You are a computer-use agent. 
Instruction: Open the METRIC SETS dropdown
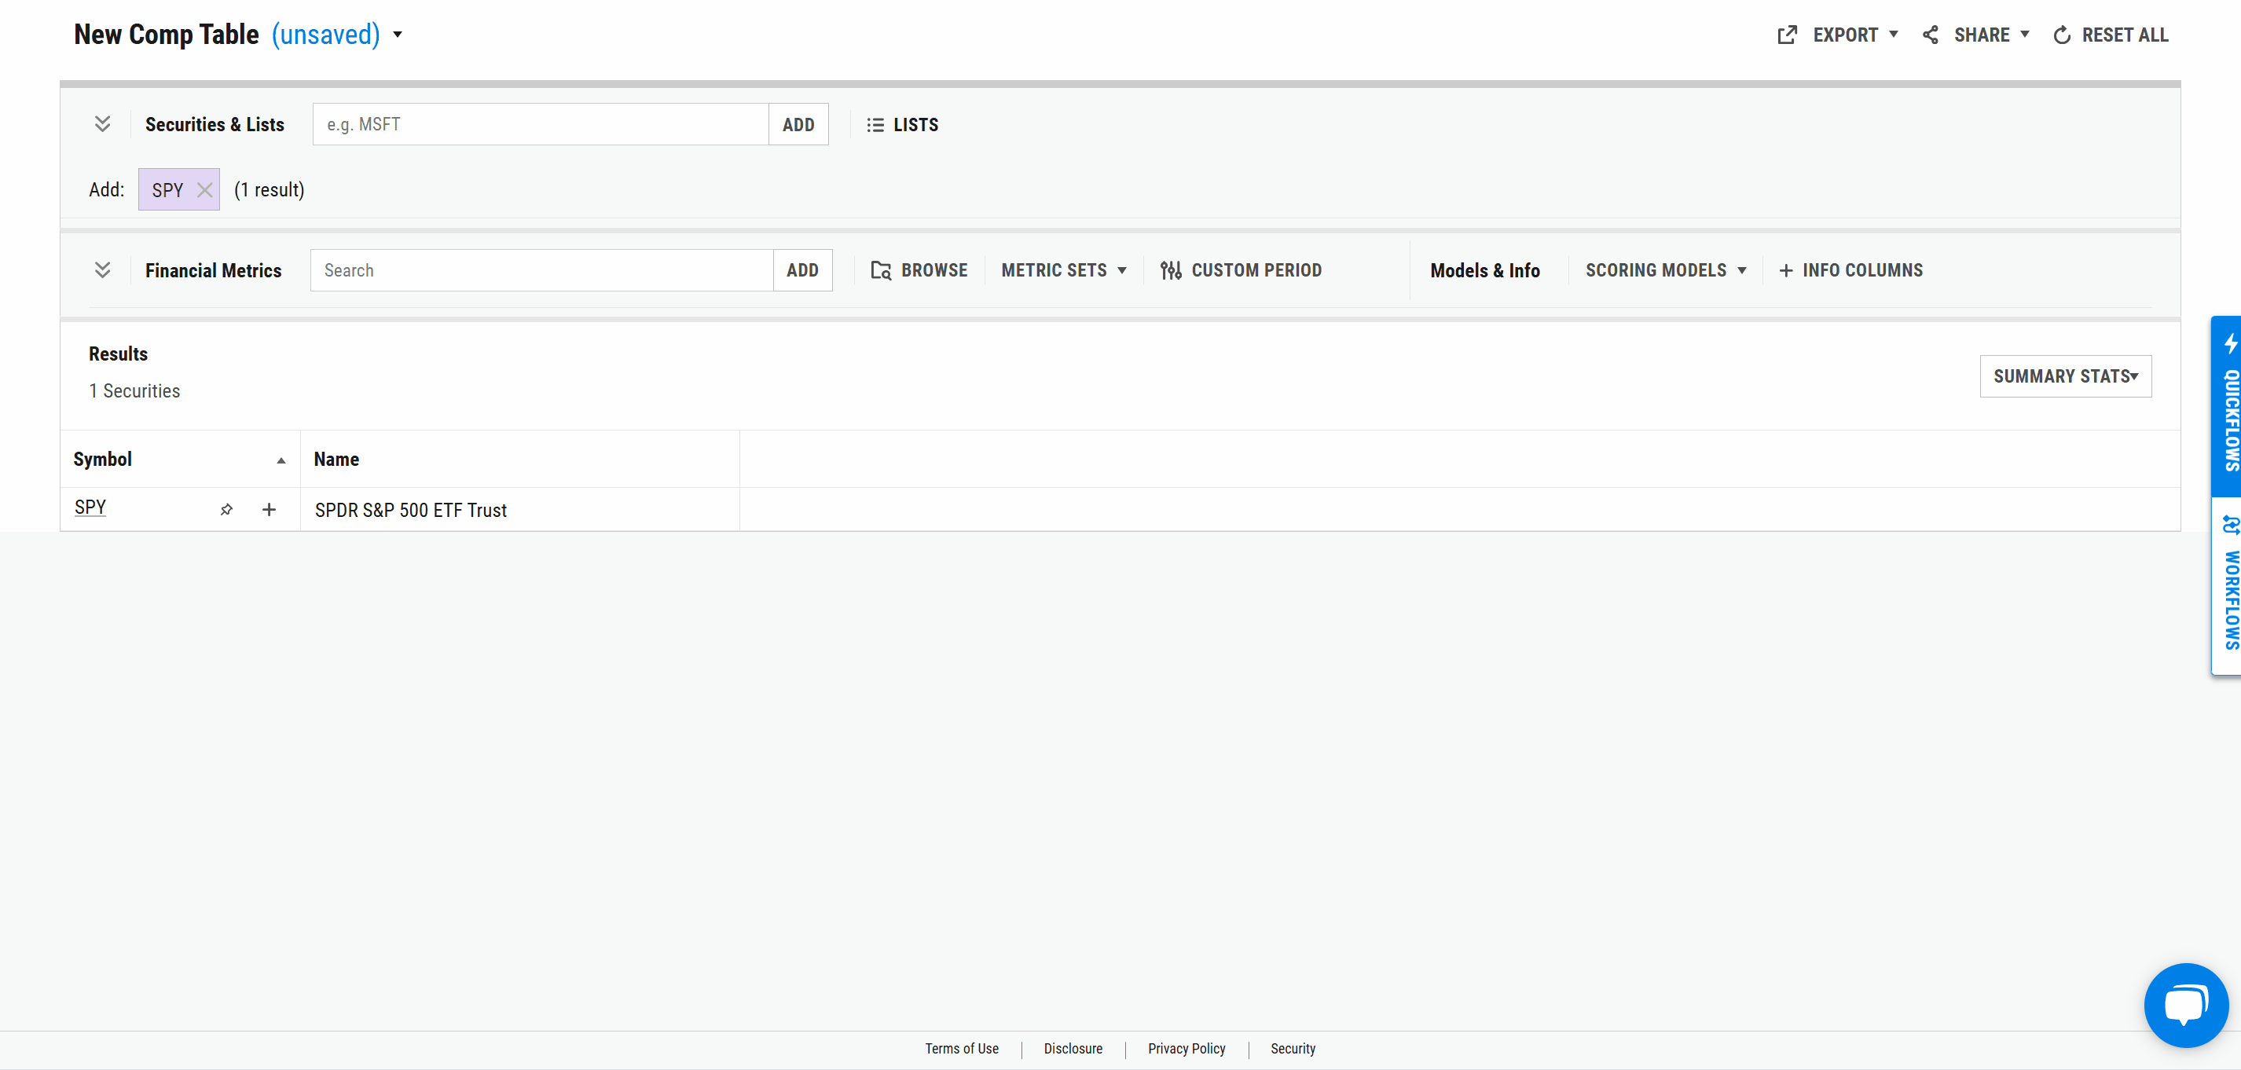point(1063,270)
